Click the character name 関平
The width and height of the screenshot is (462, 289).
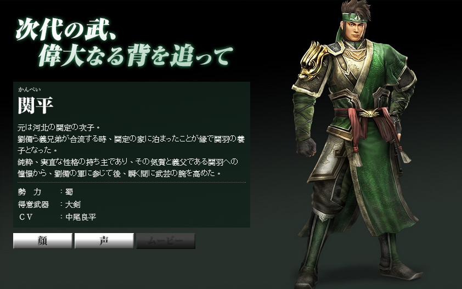tap(35, 105)
